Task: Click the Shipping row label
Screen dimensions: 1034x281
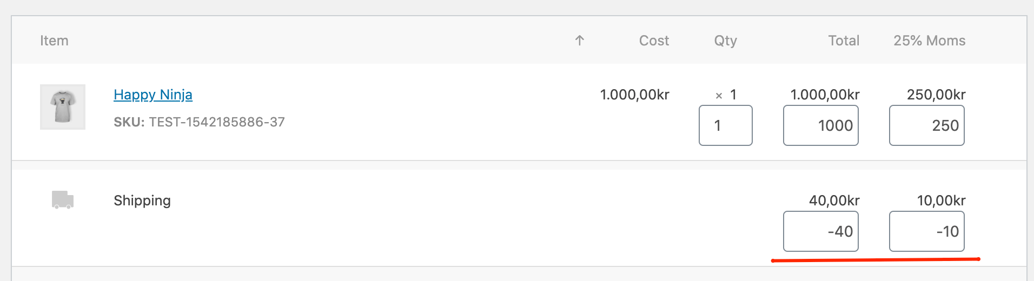Action: [142, 200]
